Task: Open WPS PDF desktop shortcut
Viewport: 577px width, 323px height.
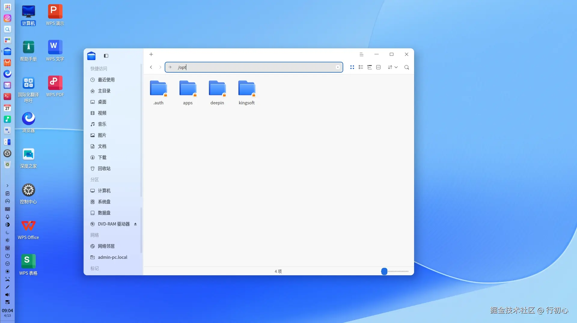Action: pyautogui.click(x=55, y=87)
